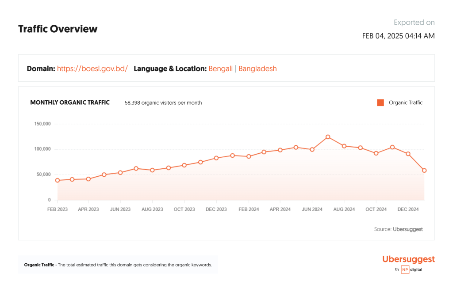The height and width of the screenshot is (292, 453).
Task: Click the large orange Ubersuggest brand logo
Action: 408,259
